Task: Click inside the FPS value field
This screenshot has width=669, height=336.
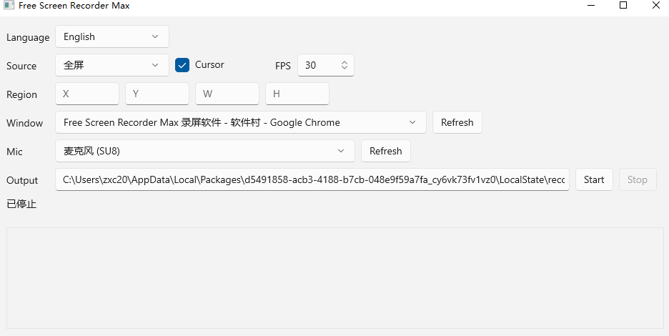Action: [318, 65]
